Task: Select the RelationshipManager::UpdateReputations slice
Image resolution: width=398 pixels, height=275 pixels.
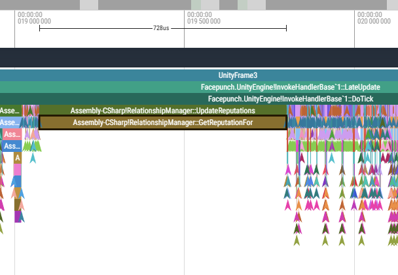Action: [163, 111]
